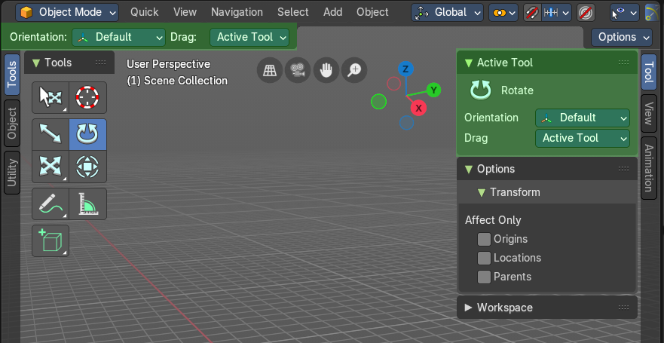Switch to the Animation tab on right
The image size is (664, 343).
(x=649, y=167)
